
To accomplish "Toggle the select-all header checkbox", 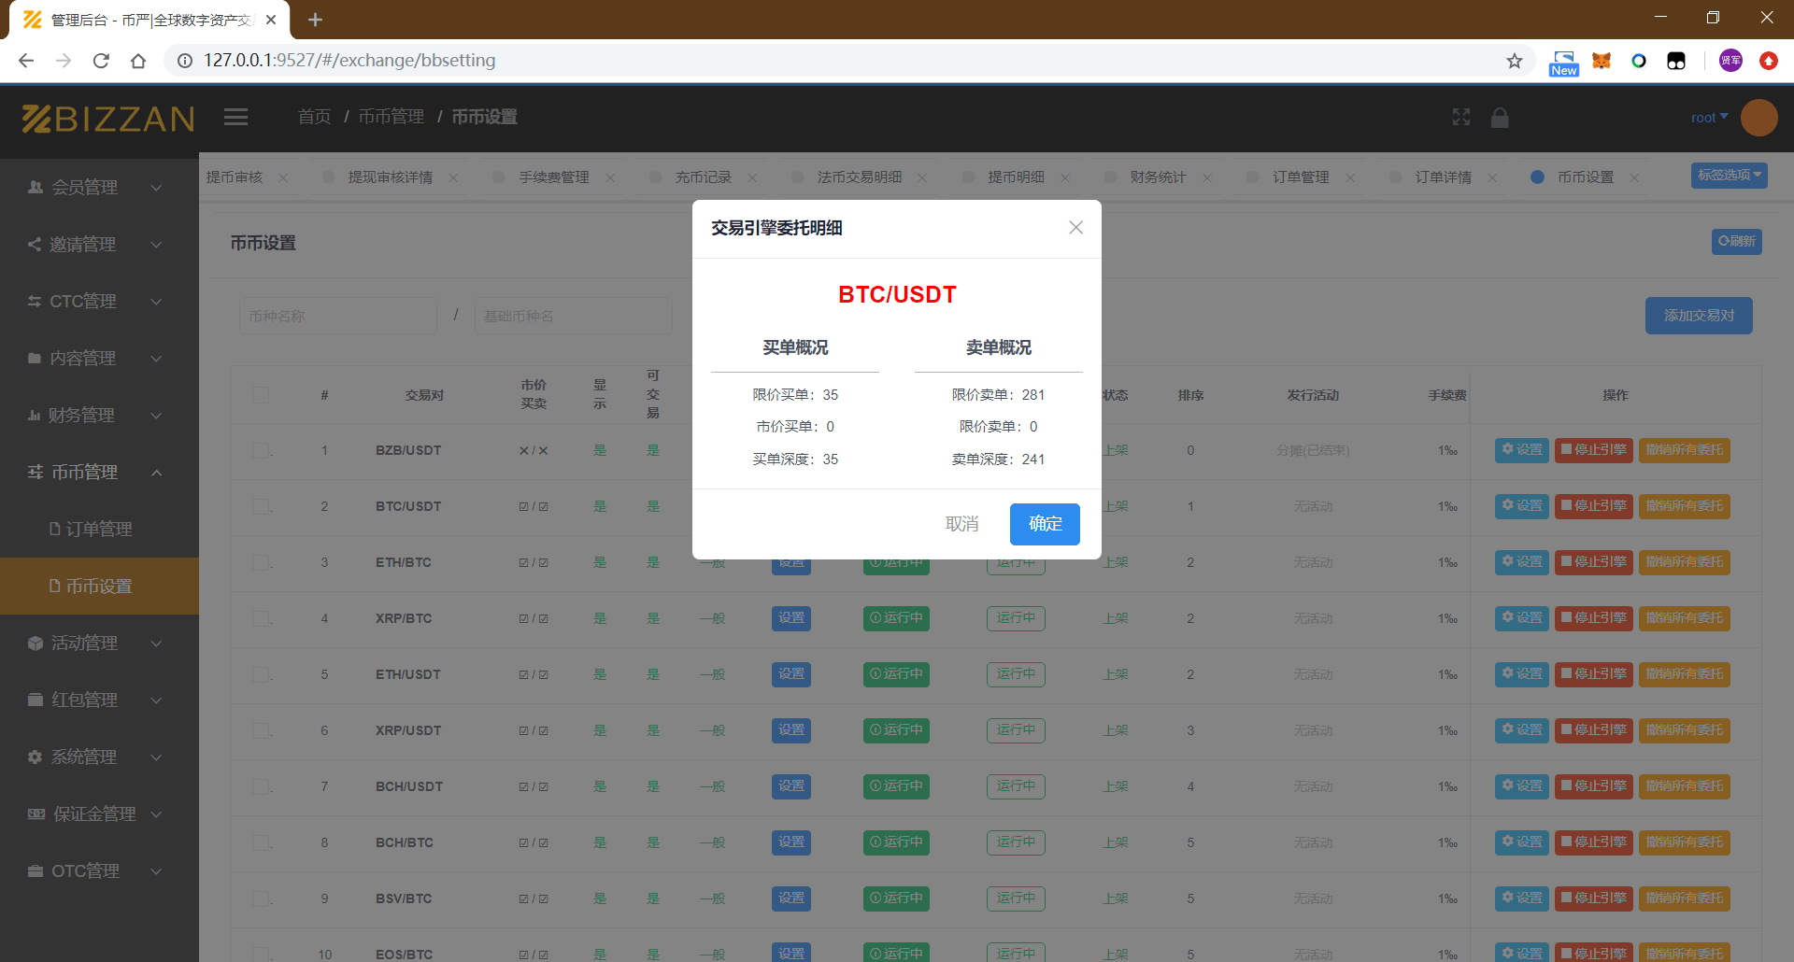I will pyautogui.click(x=261, y=395).
